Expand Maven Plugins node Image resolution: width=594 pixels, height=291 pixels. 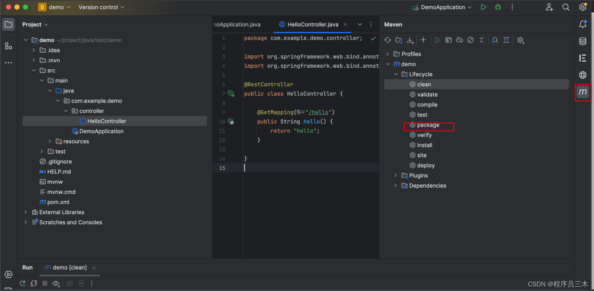tap(396, 176)
